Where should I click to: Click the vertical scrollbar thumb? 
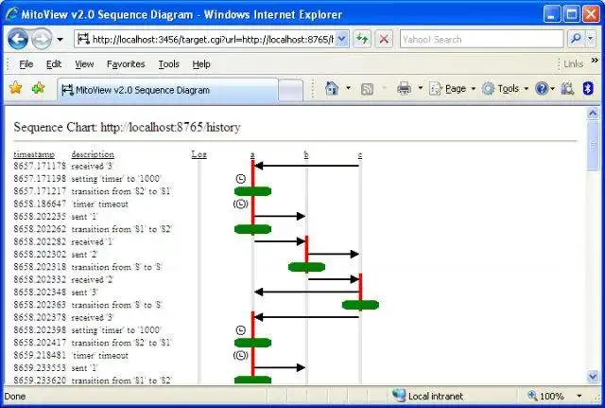point(593,145)
